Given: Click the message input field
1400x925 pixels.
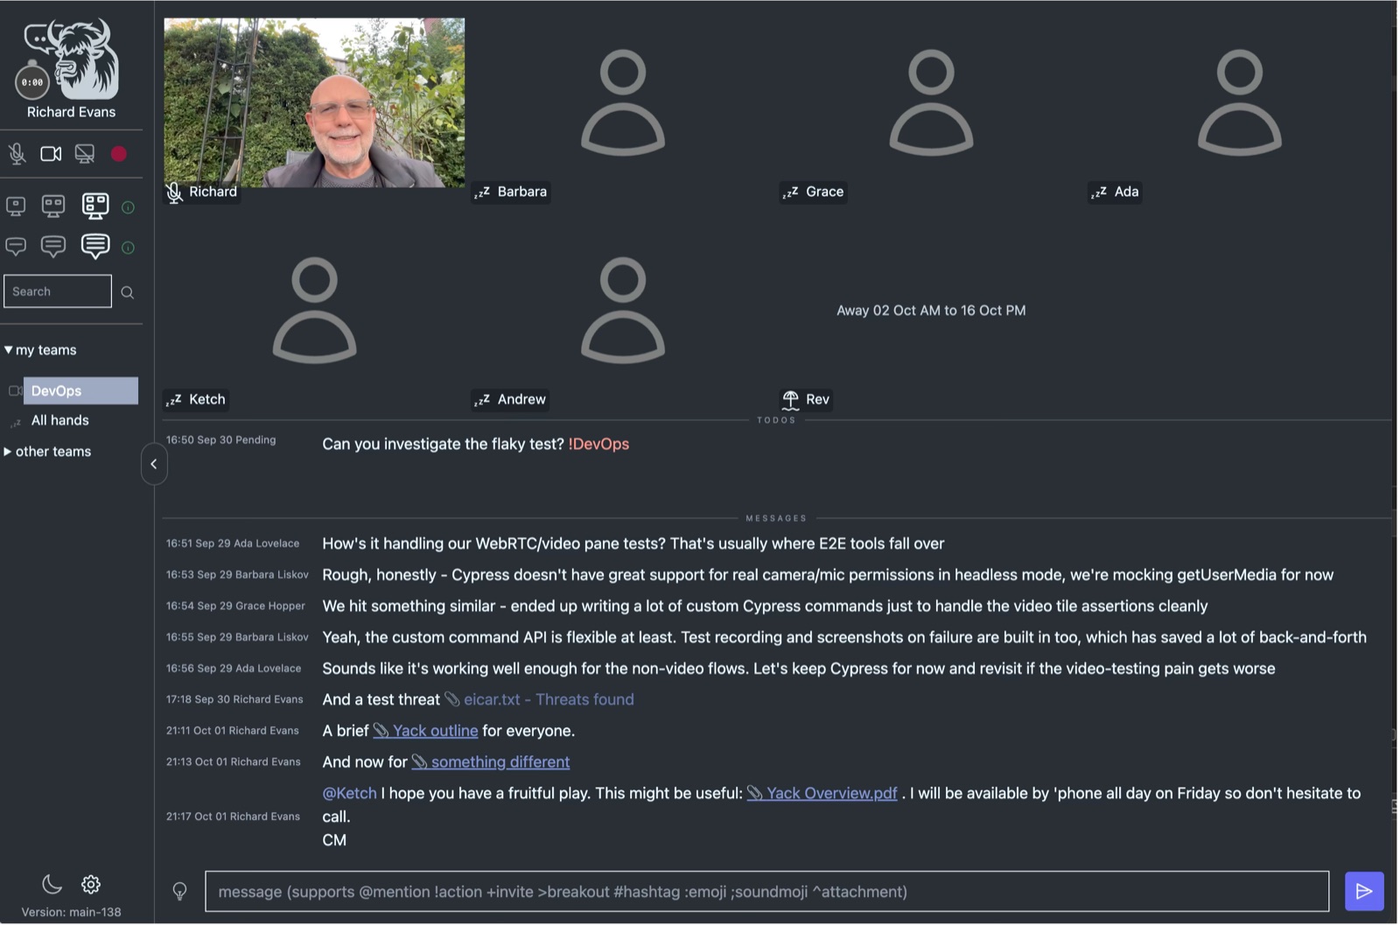Looking at the screenshot, I should 766,892.
